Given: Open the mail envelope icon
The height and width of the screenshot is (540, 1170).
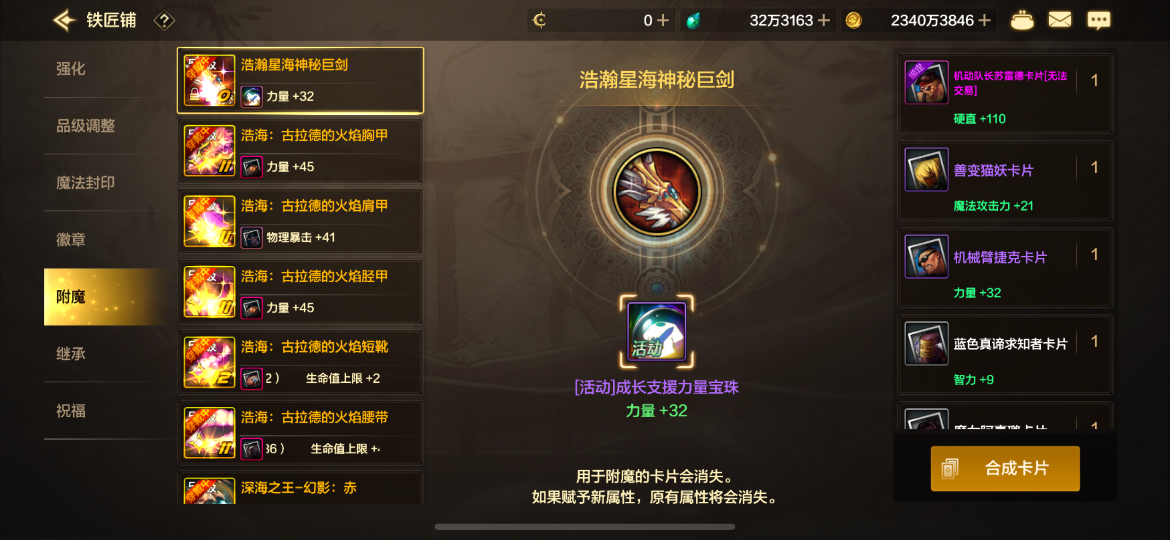Looking at the screenshot, I should coord(1059,20).
